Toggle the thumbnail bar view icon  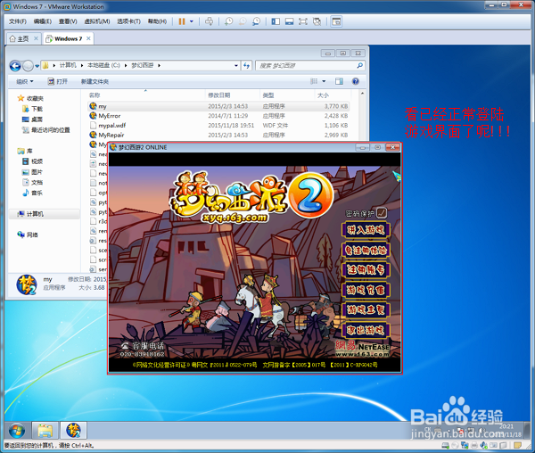click(289, 21)
